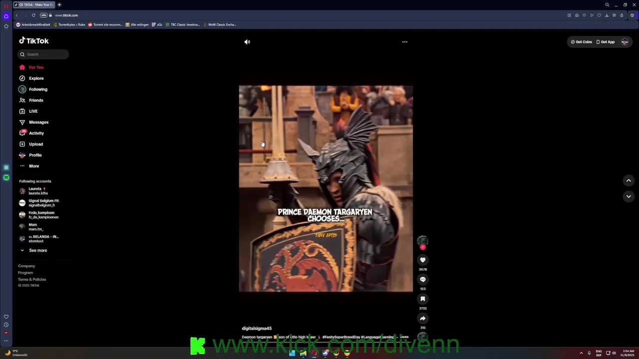Go to the Following feed
This screenshot has width=639, height=359.
[x=33, y=89]
